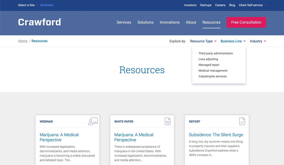284x165 pixels.
Task: Click the US-Global site link
Action: 47,5
